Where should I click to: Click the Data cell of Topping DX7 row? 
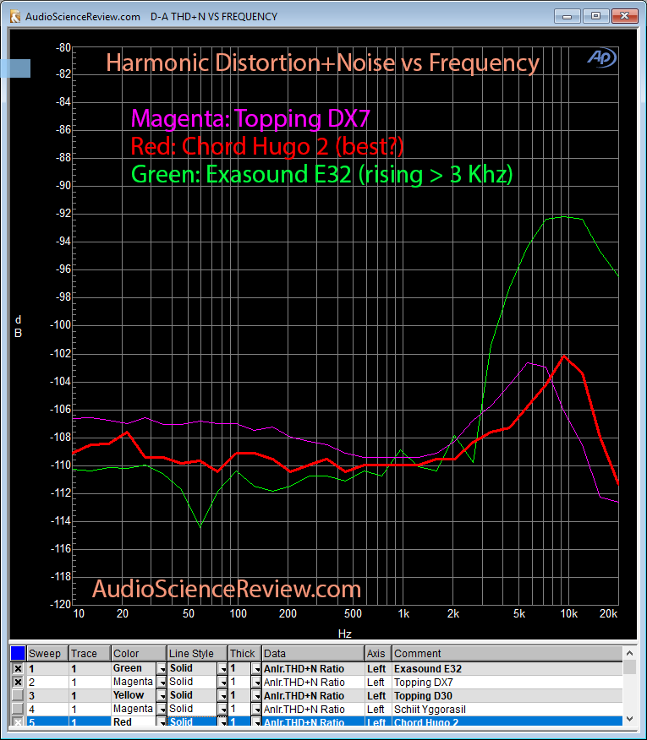(x=313, y=682)
